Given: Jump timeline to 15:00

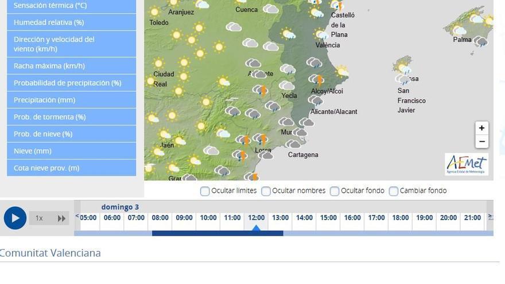Looking at the screenshot, I should click(x=328, y=217).
